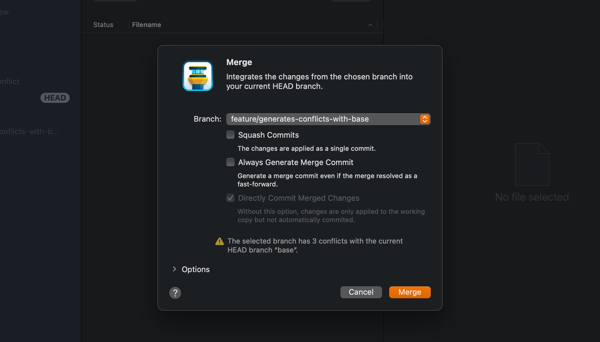Click the Tower app icon in the Merge dialog
This screenshot has height=342, width=600.
click(x=198, y=76)
